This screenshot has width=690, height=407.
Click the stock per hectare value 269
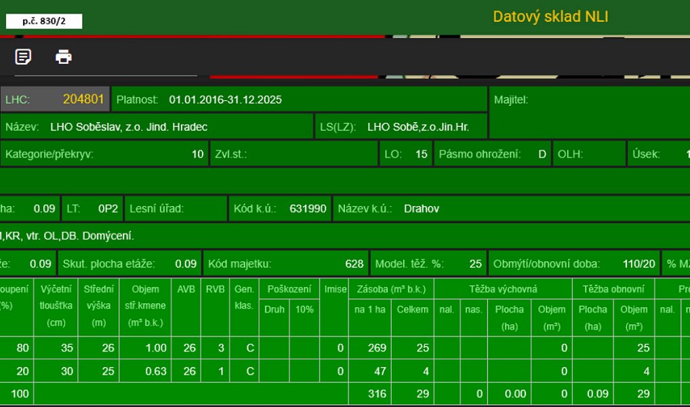tap(377, 348)
